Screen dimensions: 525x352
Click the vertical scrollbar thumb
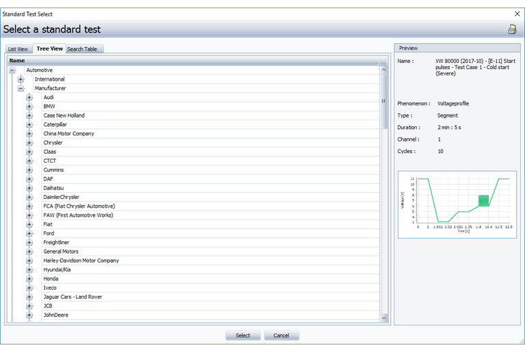coord(383,101)
